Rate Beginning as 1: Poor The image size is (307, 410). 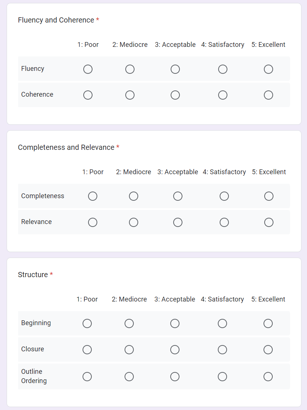point(87,324)
